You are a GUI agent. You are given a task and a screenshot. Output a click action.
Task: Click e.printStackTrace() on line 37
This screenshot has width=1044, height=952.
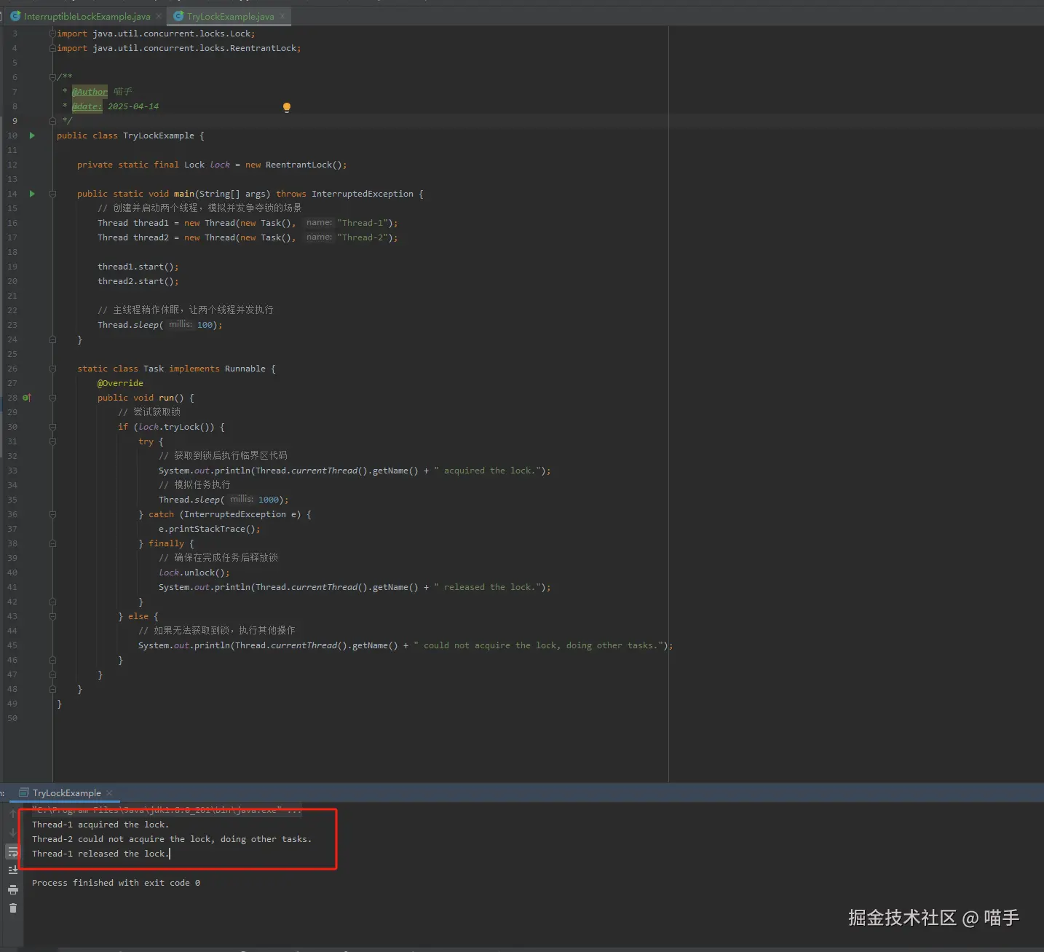tap(209, 529)
